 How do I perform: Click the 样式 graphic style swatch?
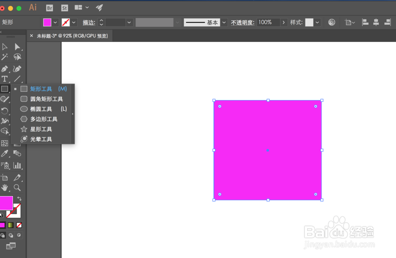(x=309, y=23)
